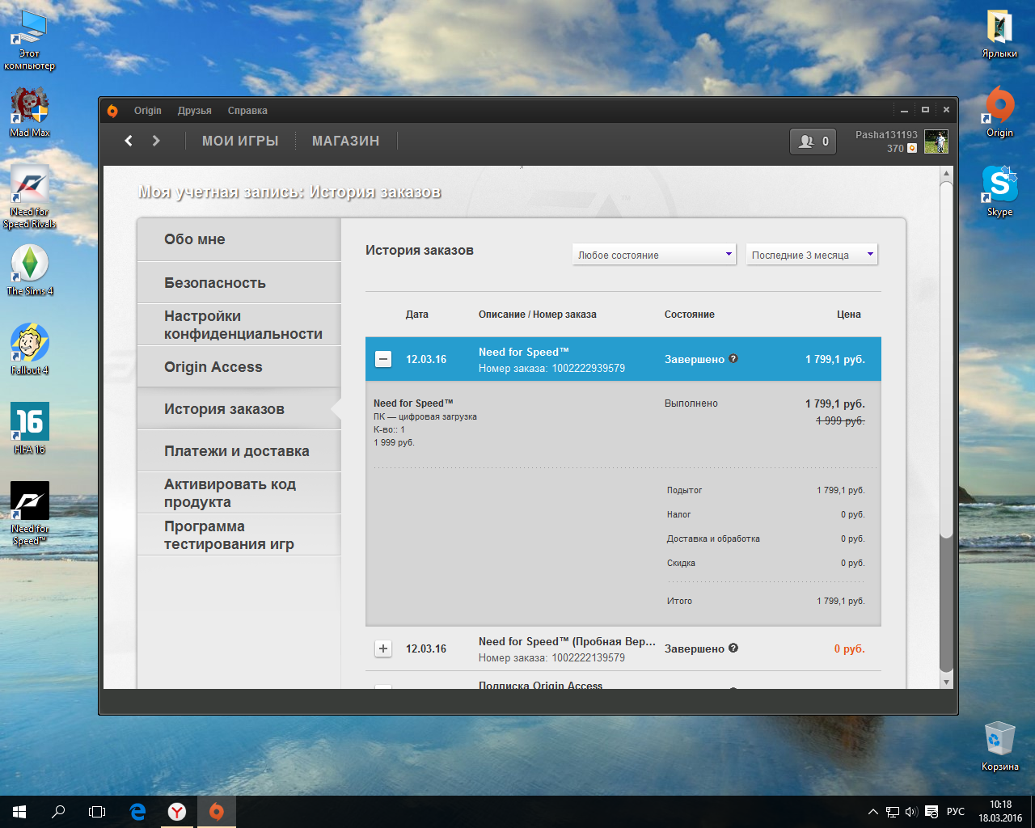The height and width of the screenshot is (828, 1035).
Task: Open the network icon in system tray
Action: 892,812
